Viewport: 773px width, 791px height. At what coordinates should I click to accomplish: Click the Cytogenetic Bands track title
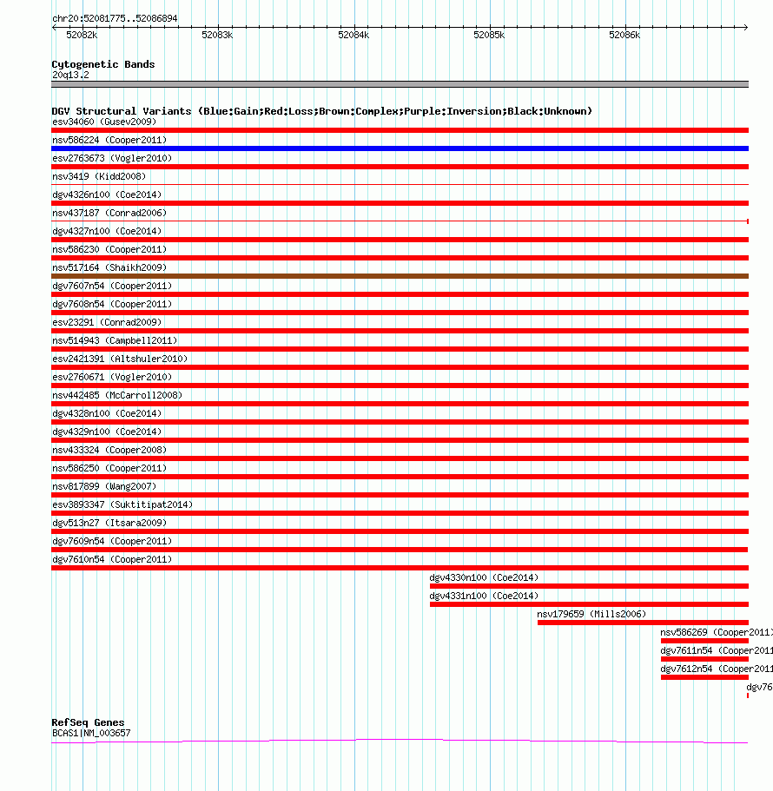coord(103,64)
